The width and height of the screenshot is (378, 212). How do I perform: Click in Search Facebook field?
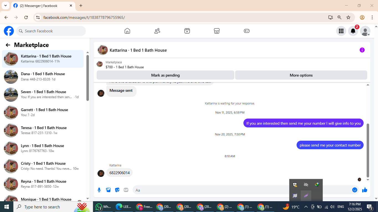51,31
